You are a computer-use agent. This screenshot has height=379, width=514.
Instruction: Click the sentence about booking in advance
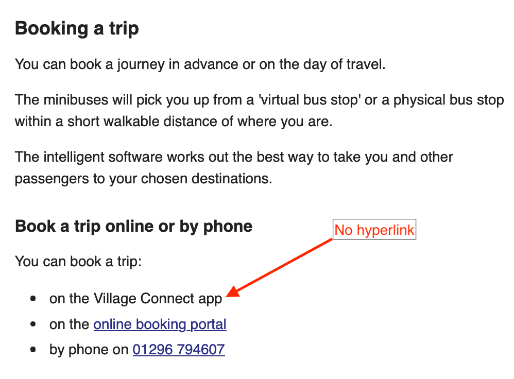click(x=200, y=65)
